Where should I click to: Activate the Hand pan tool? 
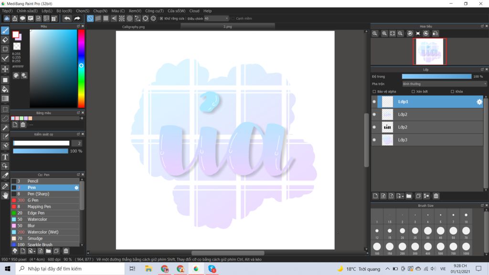point(5,195)
